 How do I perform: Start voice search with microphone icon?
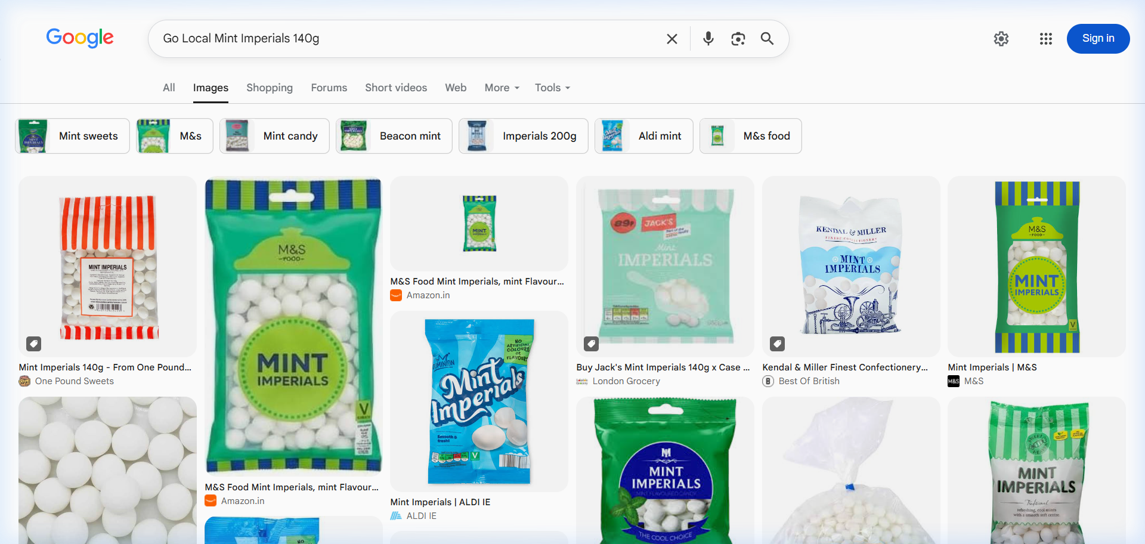point(708,39)
